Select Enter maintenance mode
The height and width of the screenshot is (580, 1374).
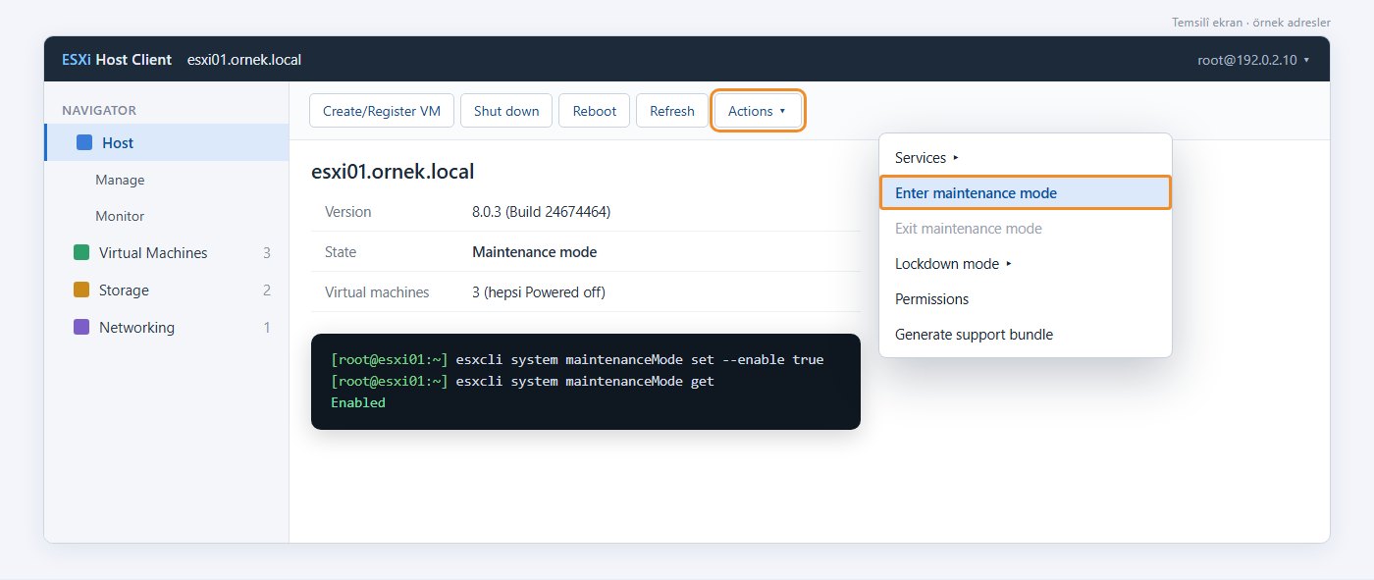click(x=1026, y=192)
